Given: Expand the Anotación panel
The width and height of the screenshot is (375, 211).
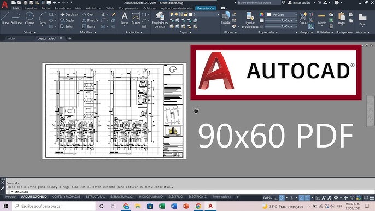Looking at the screenshot, I should point(134,32).
